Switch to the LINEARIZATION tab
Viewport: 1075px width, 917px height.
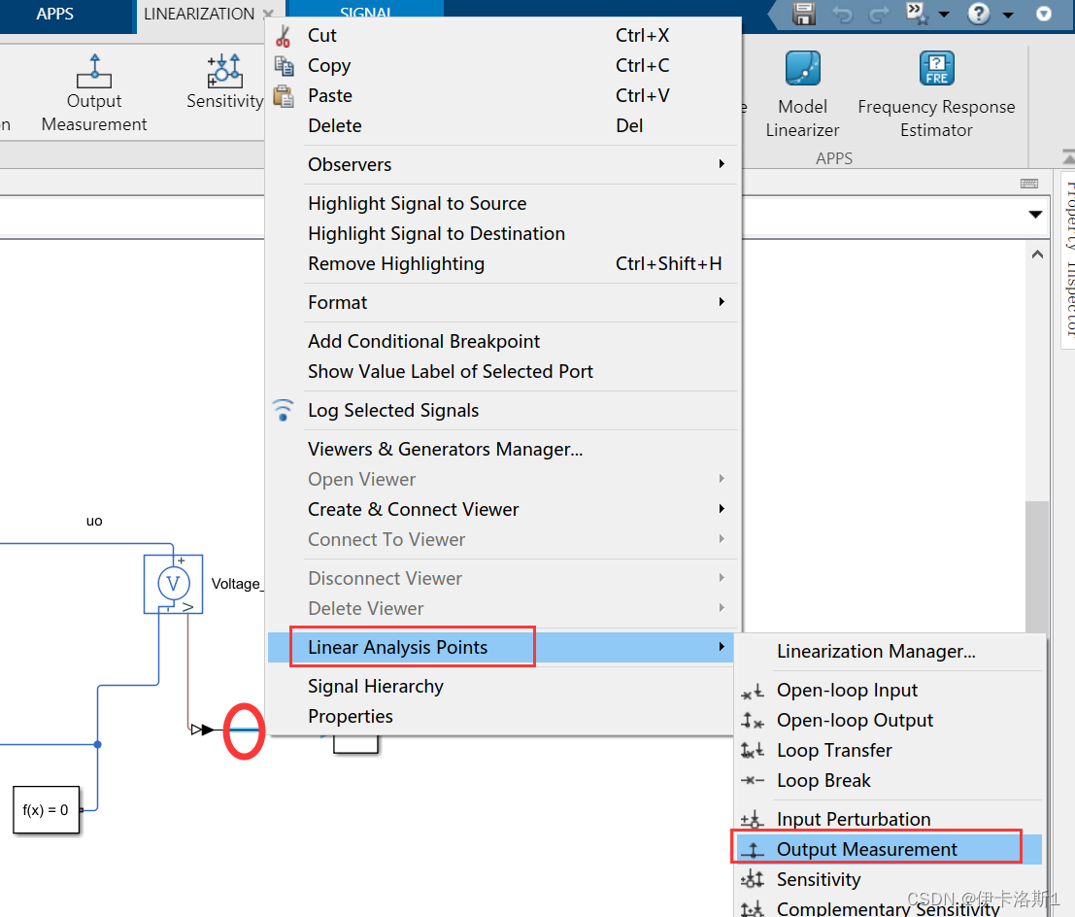click(x=199, y=15)
